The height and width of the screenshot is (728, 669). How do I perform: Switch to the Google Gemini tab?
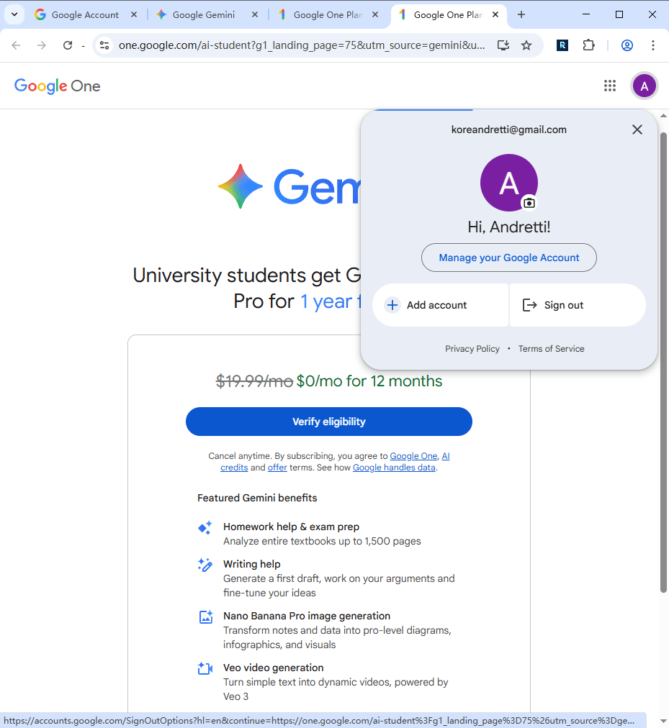(x=204, y=14)
